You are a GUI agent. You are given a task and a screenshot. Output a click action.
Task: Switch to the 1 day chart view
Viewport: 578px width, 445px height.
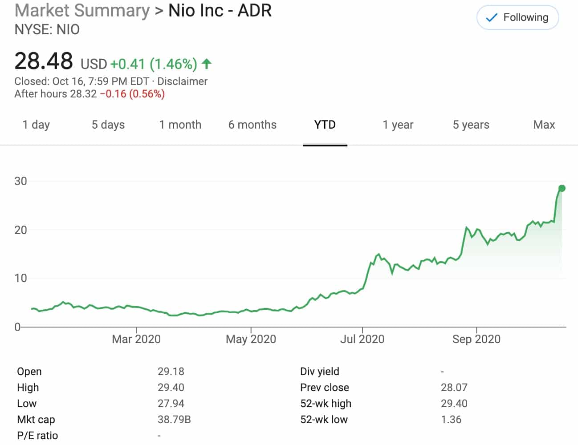[x=36, y=125]
